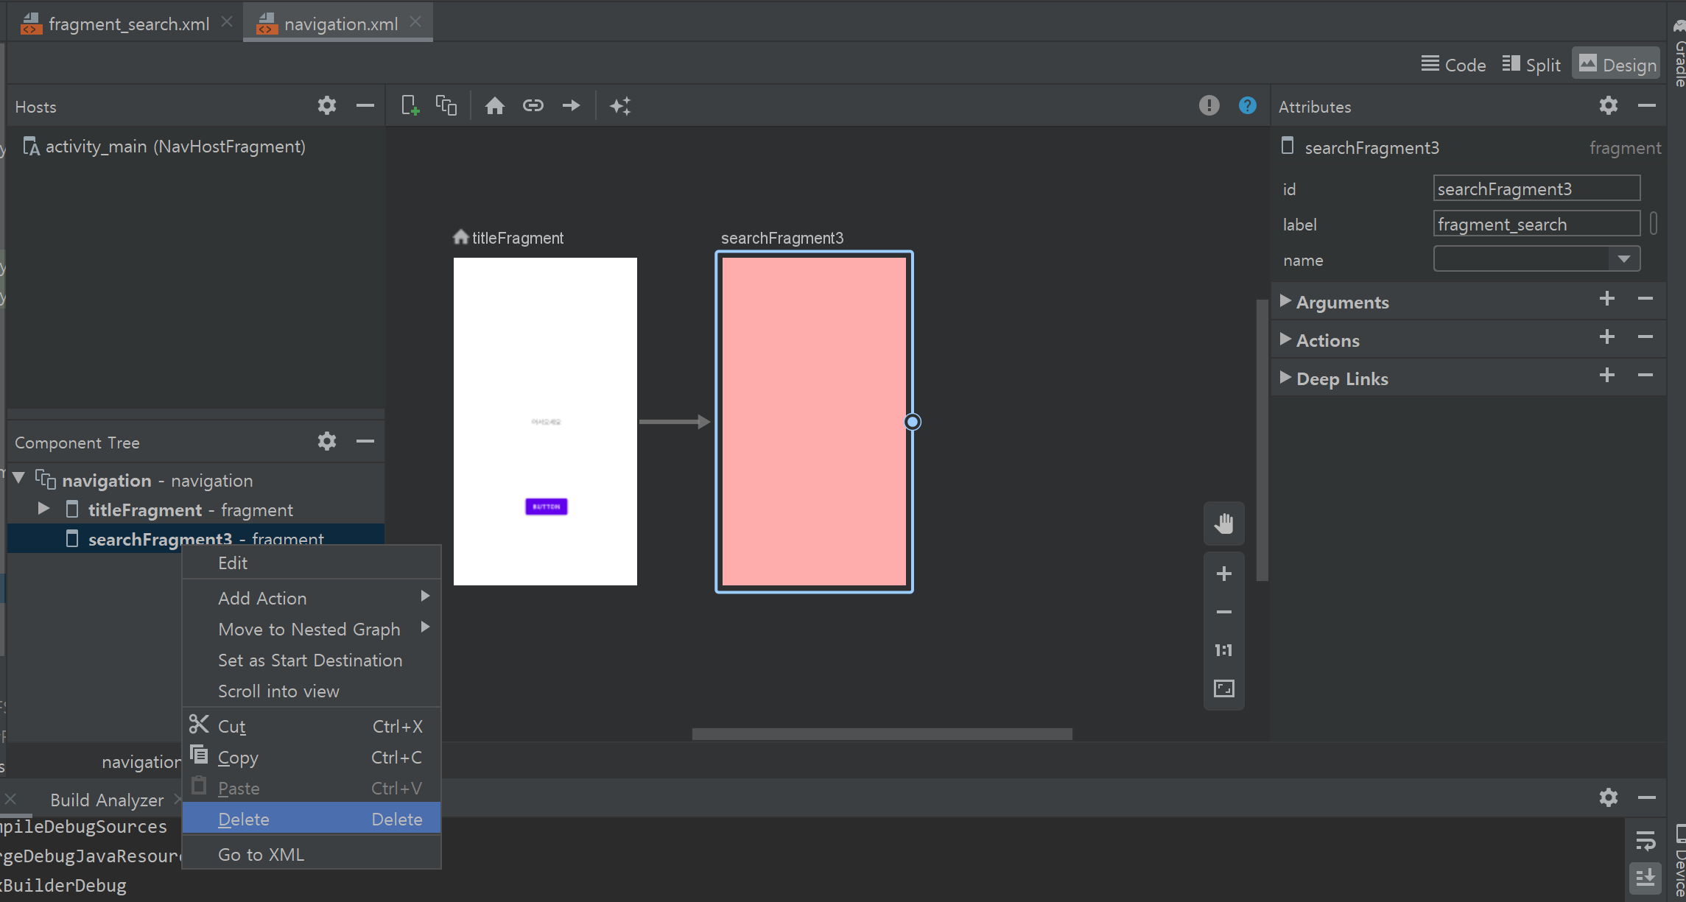This screenshot has height=902, width=1686.
Task: Click the New Destination toolbar icon
Action: [410, 106]
